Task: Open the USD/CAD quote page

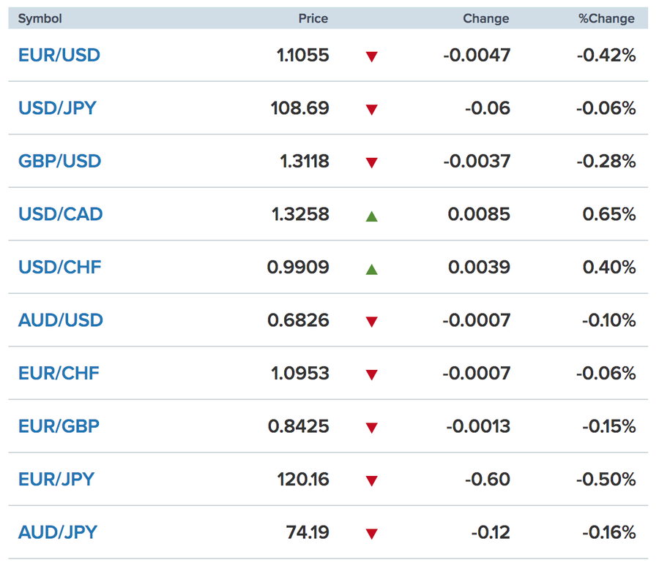Action: (60, 214)
